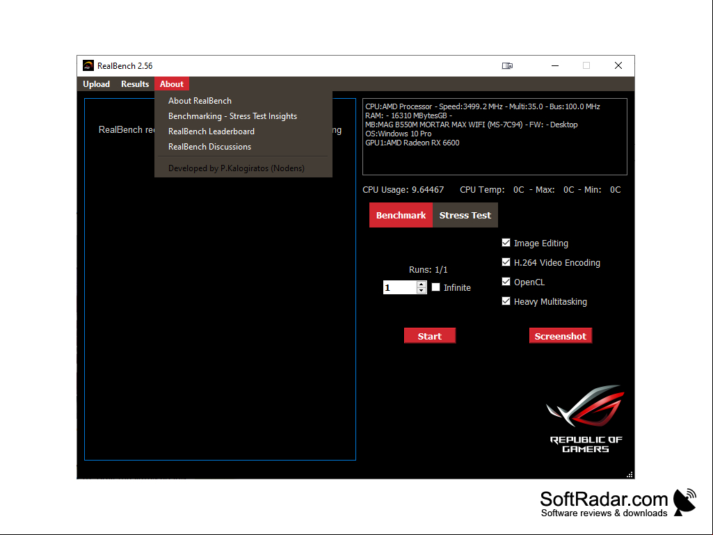Image resolution: width=713 pixels, height=535 pixels.
Task: Select About RealBench menu entry
Action: pos(243,101)
